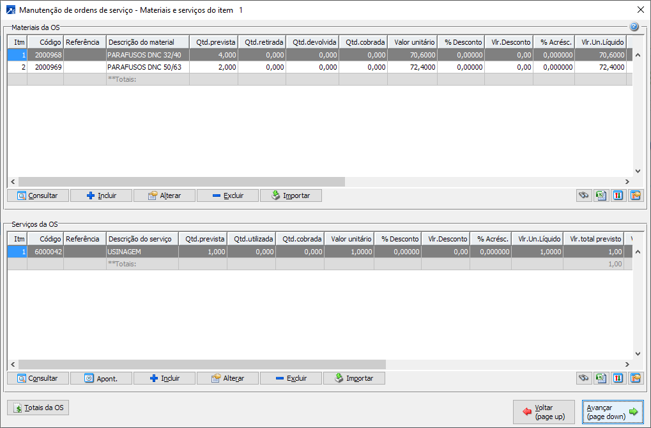Viewport: 651px width, 428px height.
Task: Click Qtd.prevista value 4,000
Action: [213, 55]
